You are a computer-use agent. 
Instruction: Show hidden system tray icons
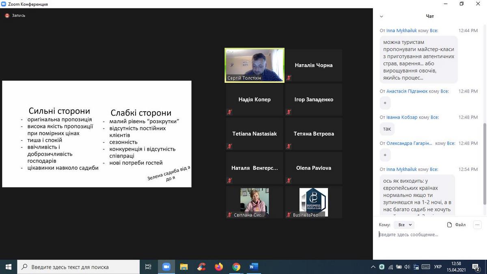click(373, 267)
